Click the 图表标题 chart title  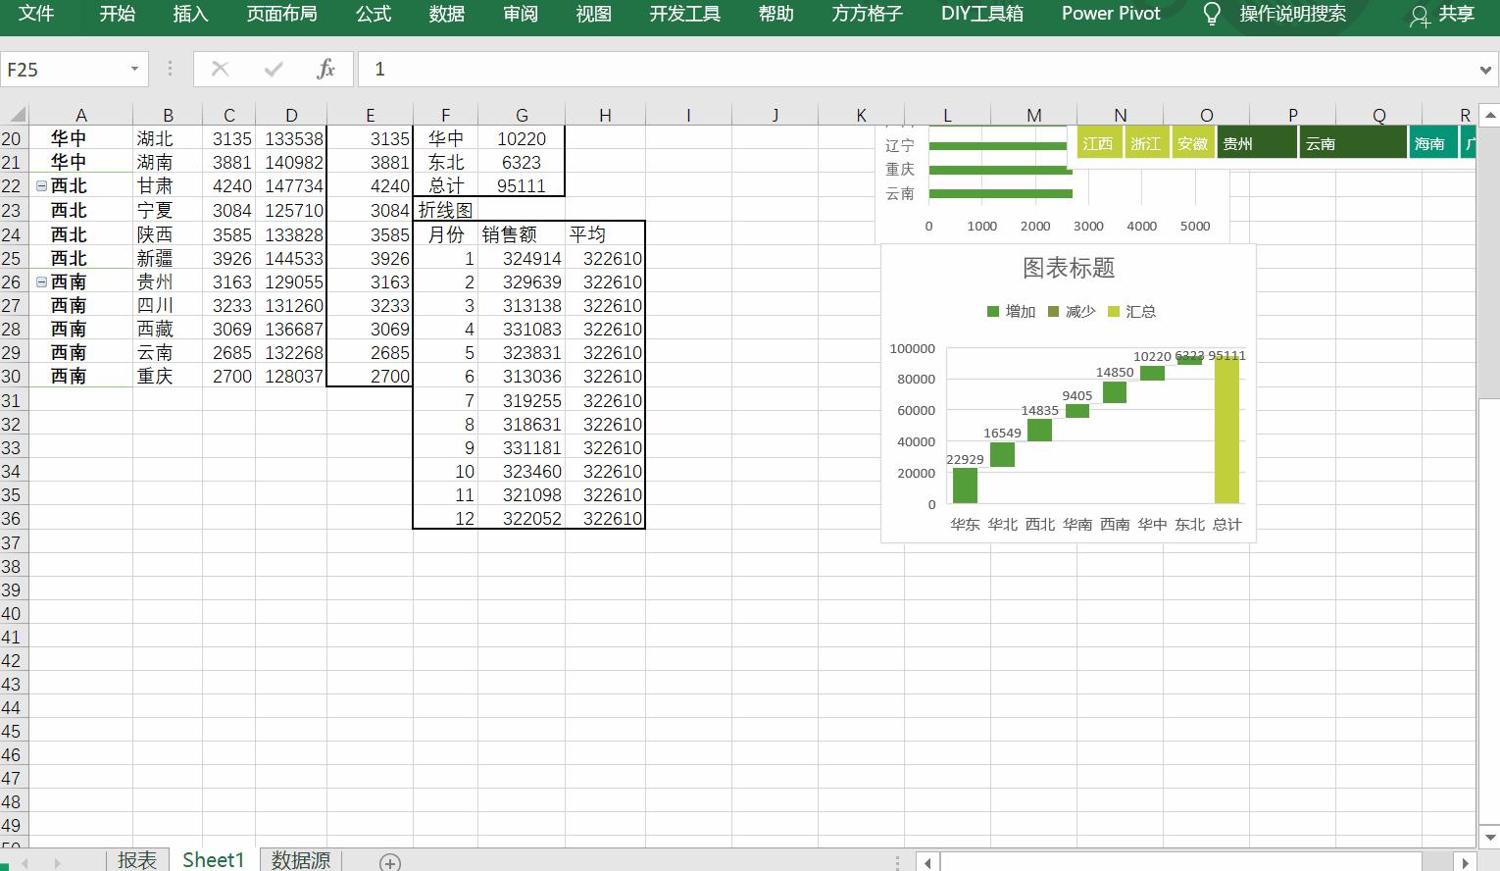(1069, 268)
